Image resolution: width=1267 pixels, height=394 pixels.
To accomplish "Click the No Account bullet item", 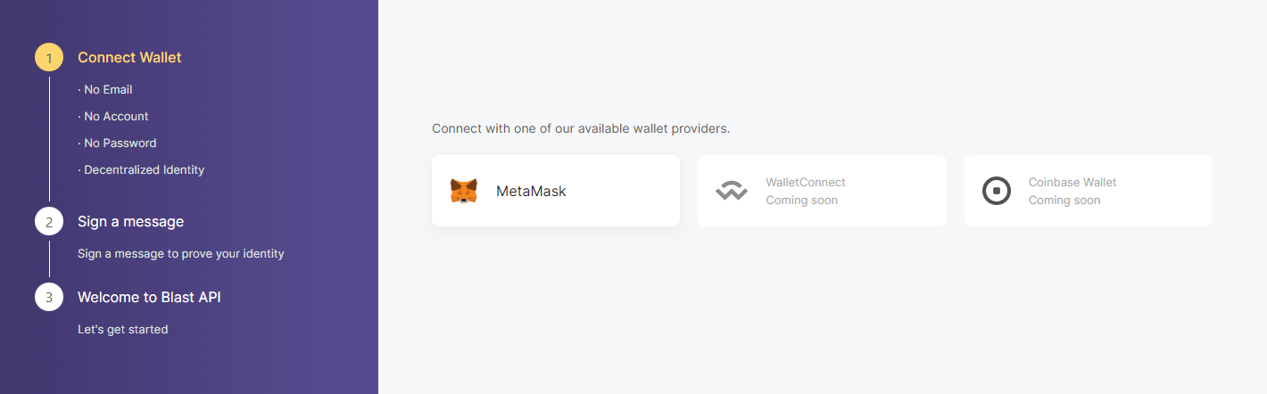I will 113,117.
